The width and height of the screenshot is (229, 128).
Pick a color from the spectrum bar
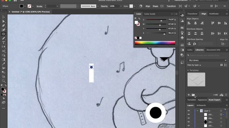click(155, 43)
